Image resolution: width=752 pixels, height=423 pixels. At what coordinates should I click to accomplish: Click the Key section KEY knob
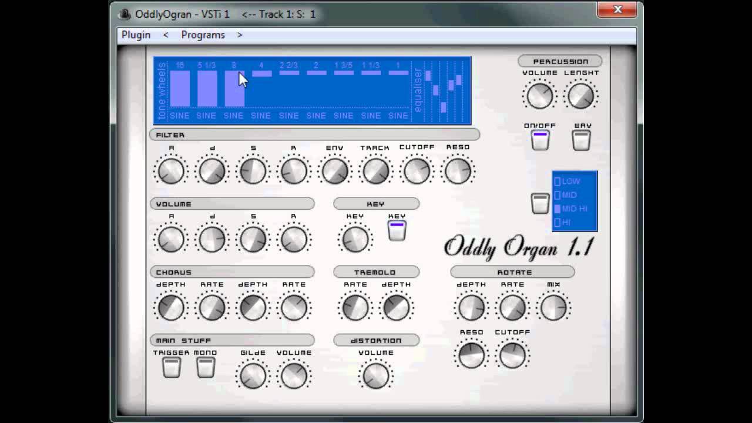click(x=355, y=239)
